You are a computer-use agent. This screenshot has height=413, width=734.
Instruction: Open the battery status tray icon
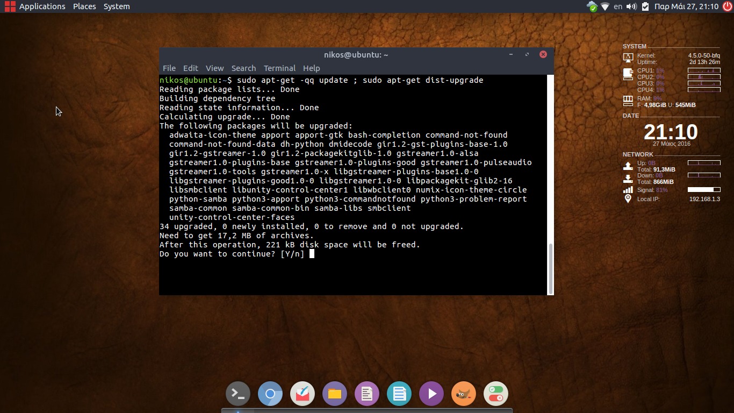pos(645,6)
